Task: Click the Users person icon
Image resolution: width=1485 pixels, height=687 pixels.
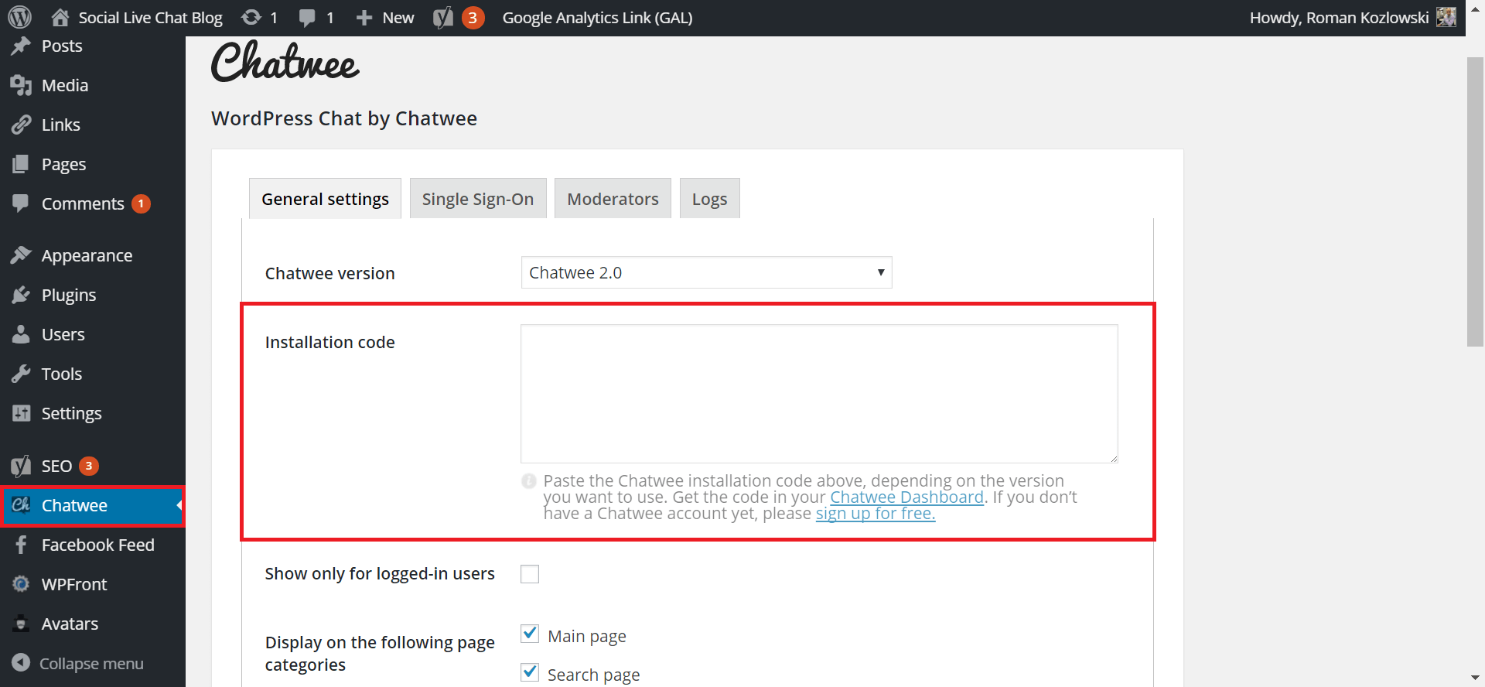Action: (21, 334)
